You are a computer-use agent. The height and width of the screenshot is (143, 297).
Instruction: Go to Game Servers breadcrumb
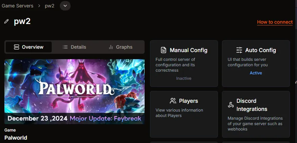tap(18, 6)
